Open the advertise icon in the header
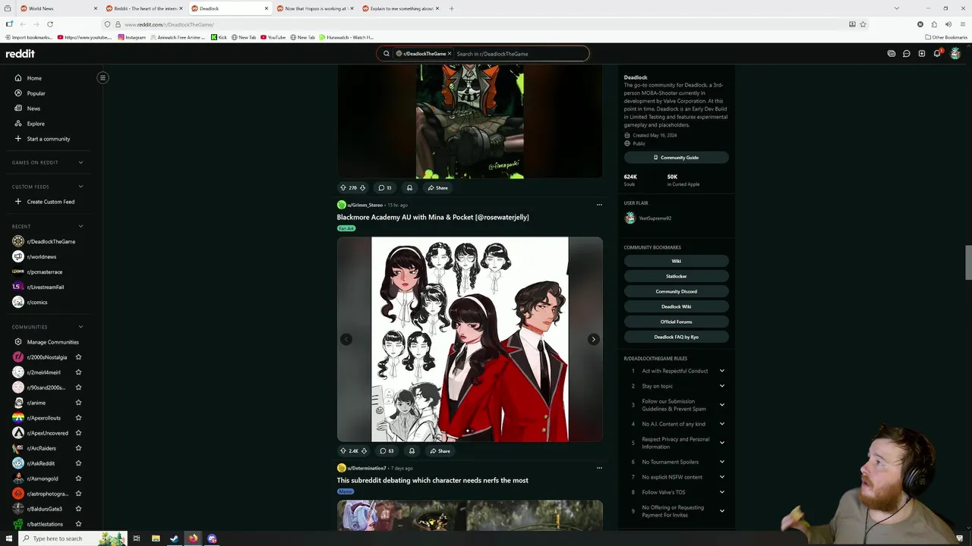The height and width of the screenshot is (546, 972). 892,54
